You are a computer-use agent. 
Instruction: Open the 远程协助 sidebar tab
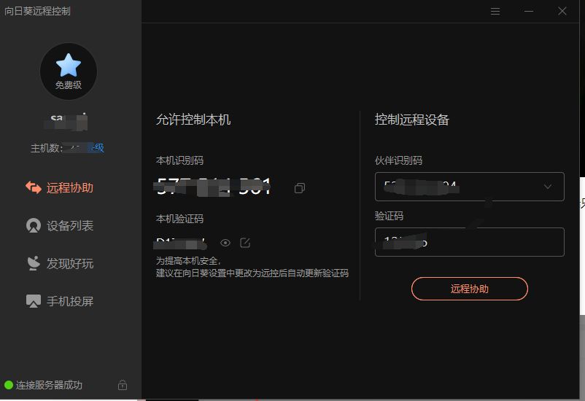pyautogui.click(x=60, y=187)
